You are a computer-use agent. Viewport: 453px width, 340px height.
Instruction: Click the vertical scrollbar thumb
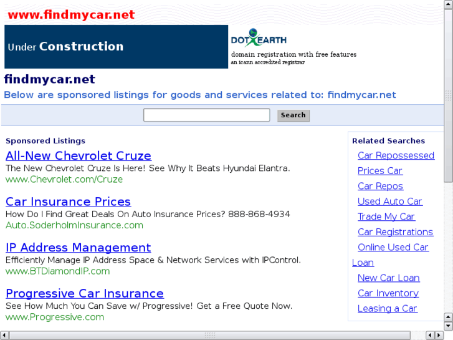point(449,95)
